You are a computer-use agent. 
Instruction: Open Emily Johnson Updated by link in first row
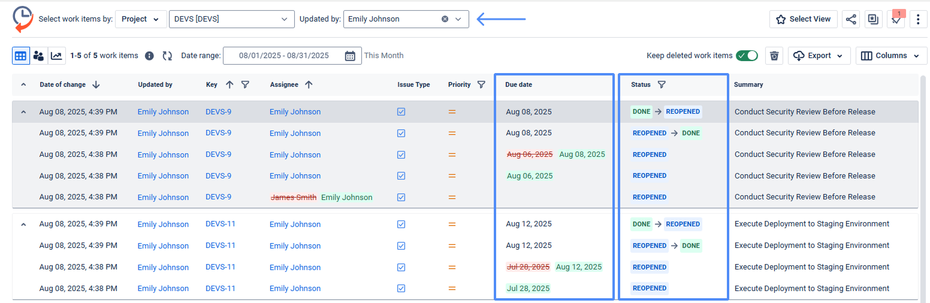tap(163, 112)
